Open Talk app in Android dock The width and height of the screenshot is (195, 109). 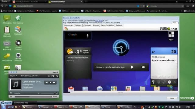point(100,89)
